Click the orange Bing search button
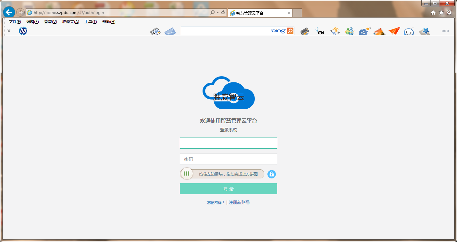This screenshot has height=242, width=457. pos(290,31)
